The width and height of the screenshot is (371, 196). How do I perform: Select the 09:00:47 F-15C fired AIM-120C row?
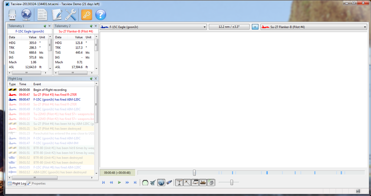click(x=51, y=100)
